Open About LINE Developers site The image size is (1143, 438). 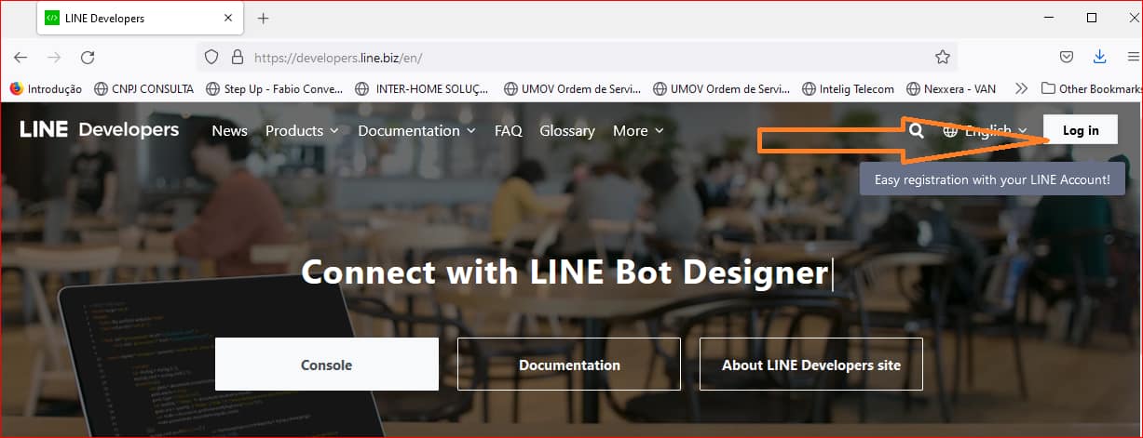point(810,365)
